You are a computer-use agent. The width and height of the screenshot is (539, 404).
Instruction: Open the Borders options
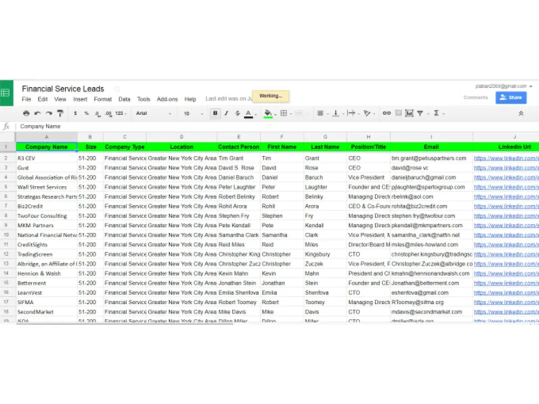point(284,113)
